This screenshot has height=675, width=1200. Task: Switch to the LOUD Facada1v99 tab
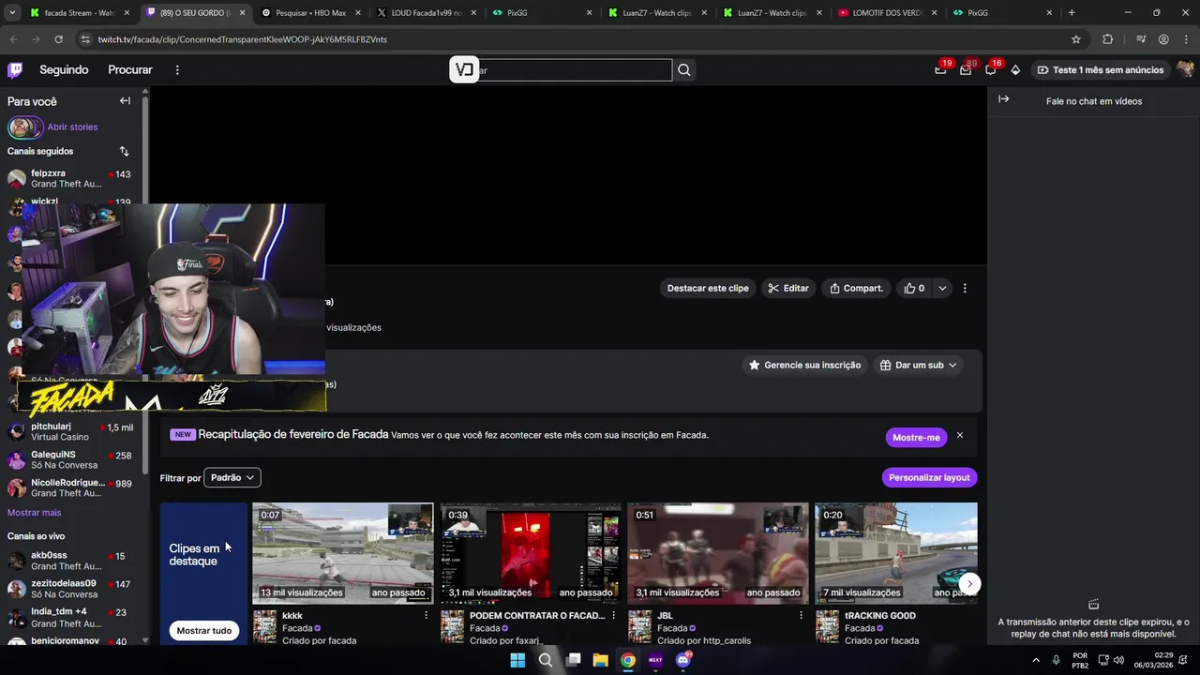pyautogui.click(x=427, y=13)
